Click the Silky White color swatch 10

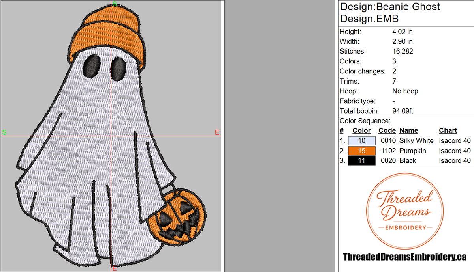click(362, 141)
